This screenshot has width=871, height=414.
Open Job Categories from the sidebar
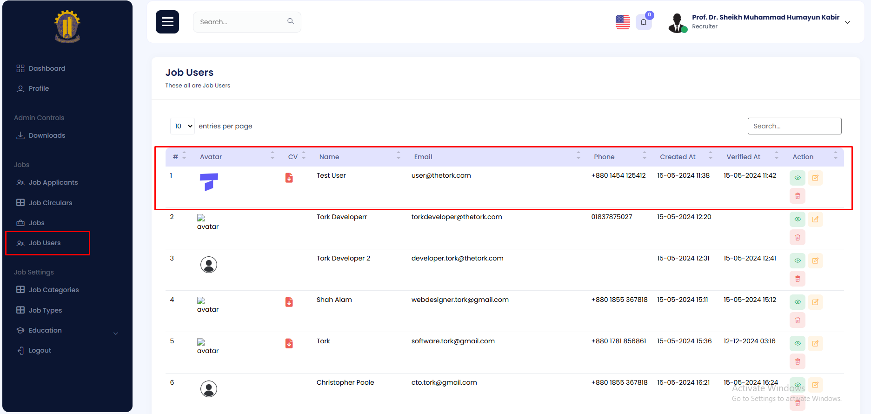coord(53,290)
